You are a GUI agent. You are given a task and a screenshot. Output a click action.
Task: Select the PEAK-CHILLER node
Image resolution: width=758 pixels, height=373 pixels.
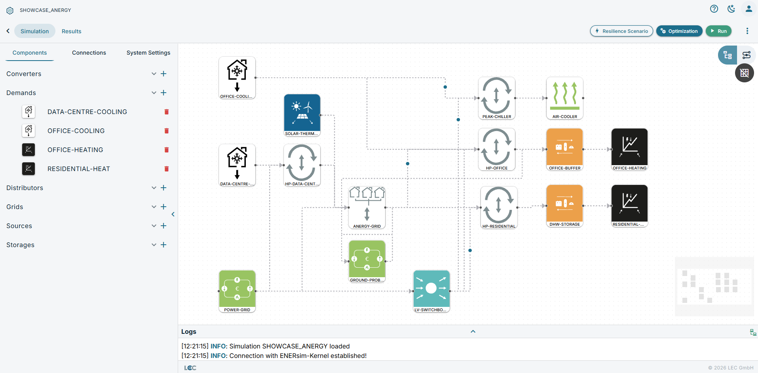497,98
